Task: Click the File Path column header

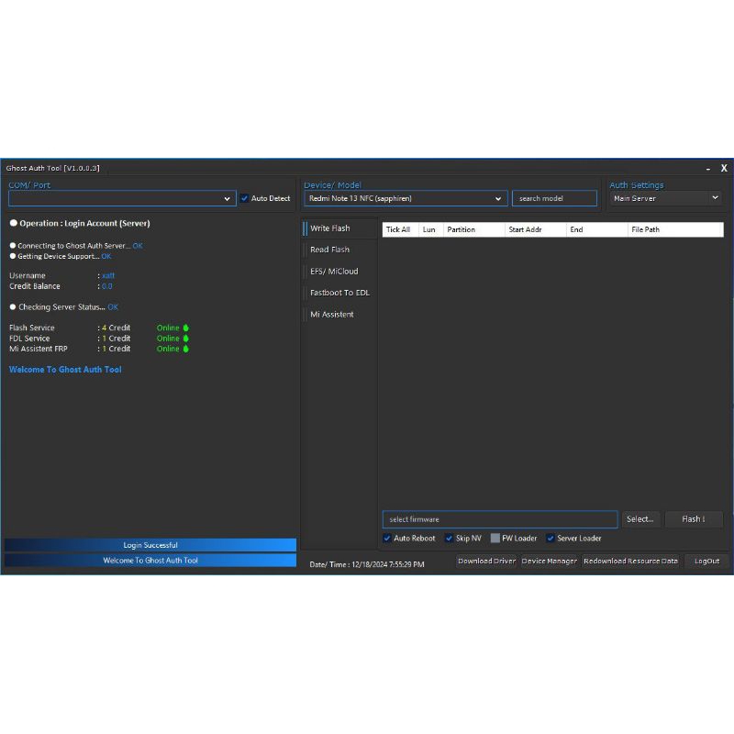Action: coord(675,230)
